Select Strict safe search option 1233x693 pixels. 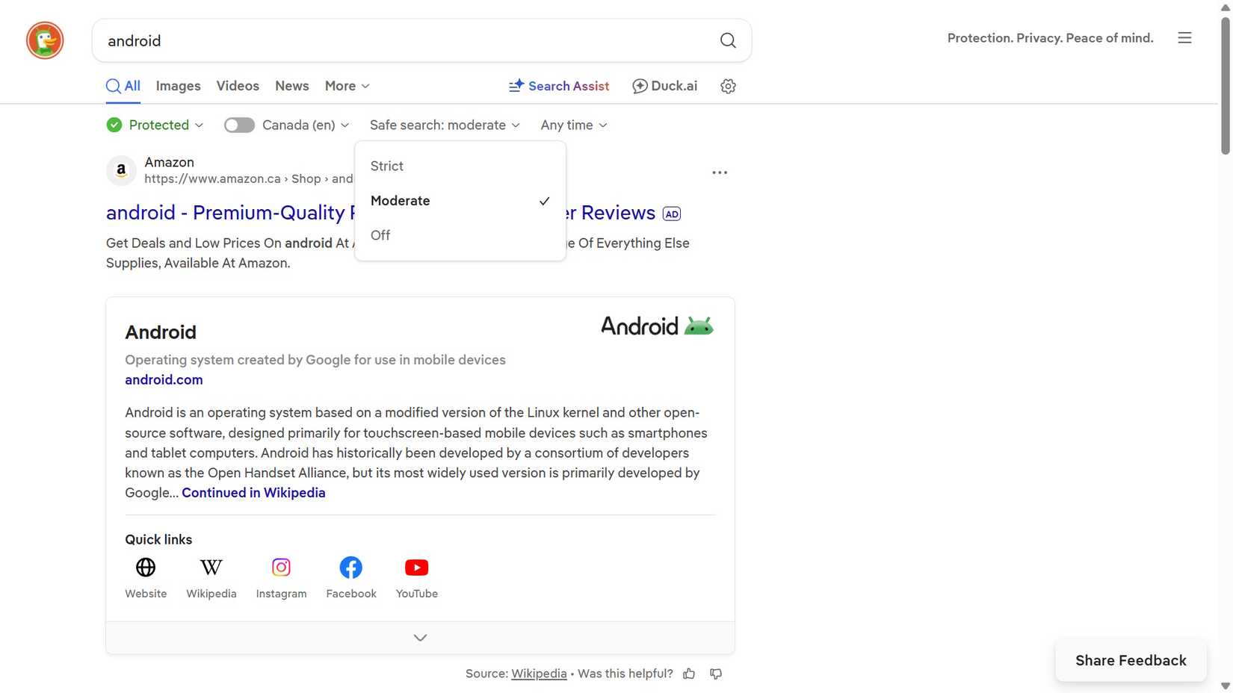tap(386, 166)
